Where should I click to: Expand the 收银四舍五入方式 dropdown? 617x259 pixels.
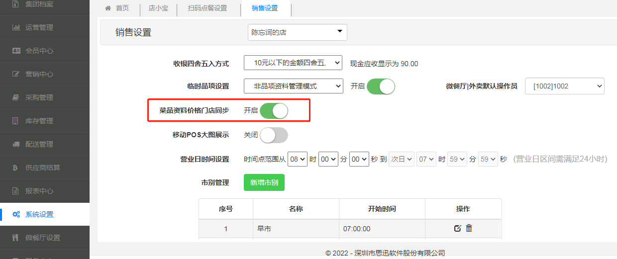(x=293, y=63)
